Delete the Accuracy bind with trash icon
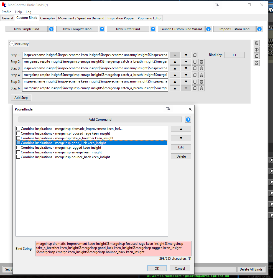 click(x=257, y=43)
